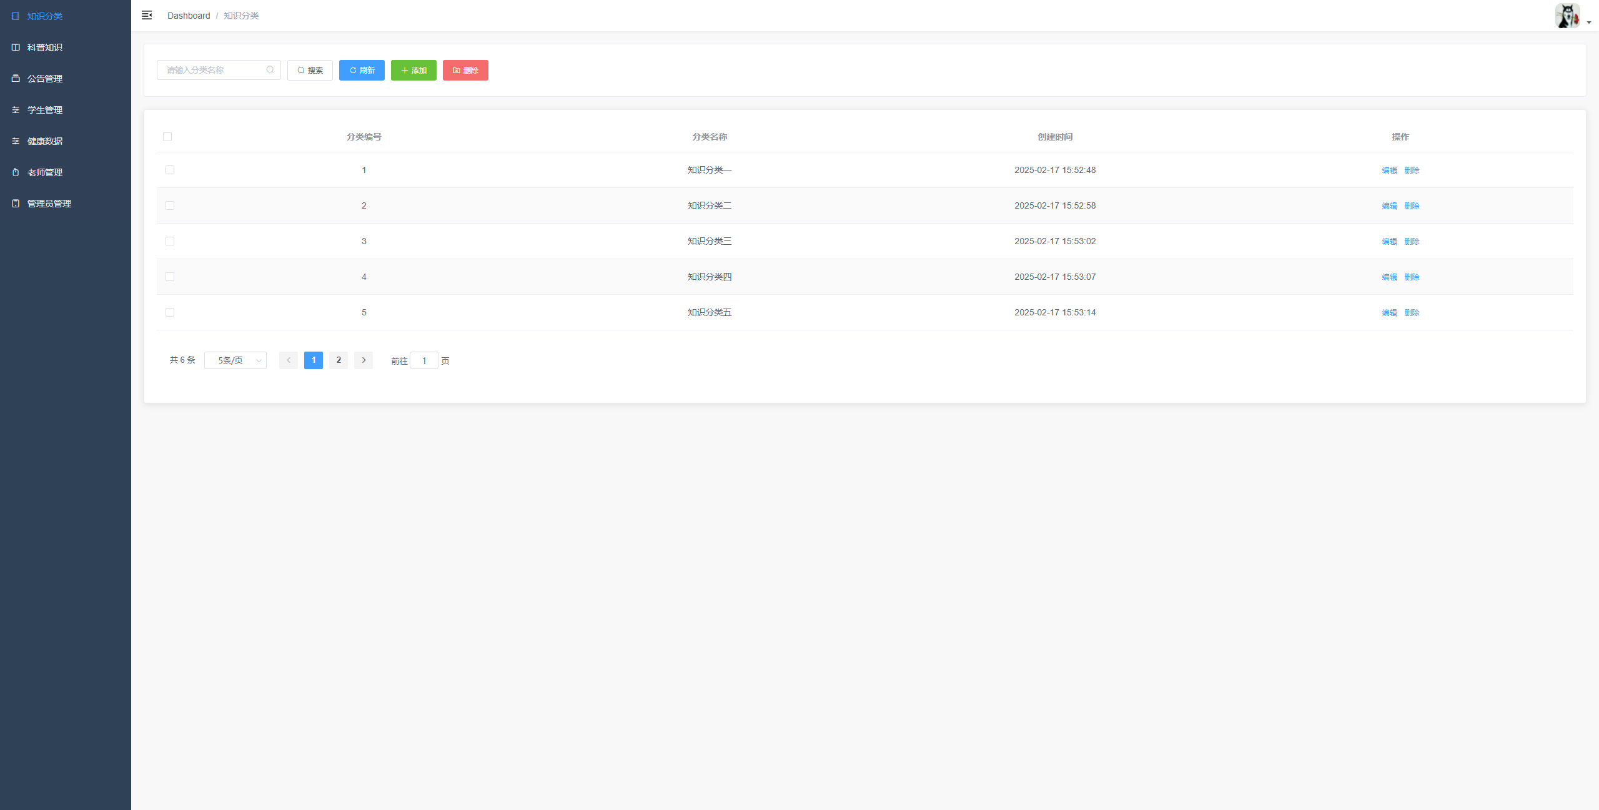This screenshot has width=1599, height=810.
Task: Click the 操作 column header
Action: coord(1400,137)
